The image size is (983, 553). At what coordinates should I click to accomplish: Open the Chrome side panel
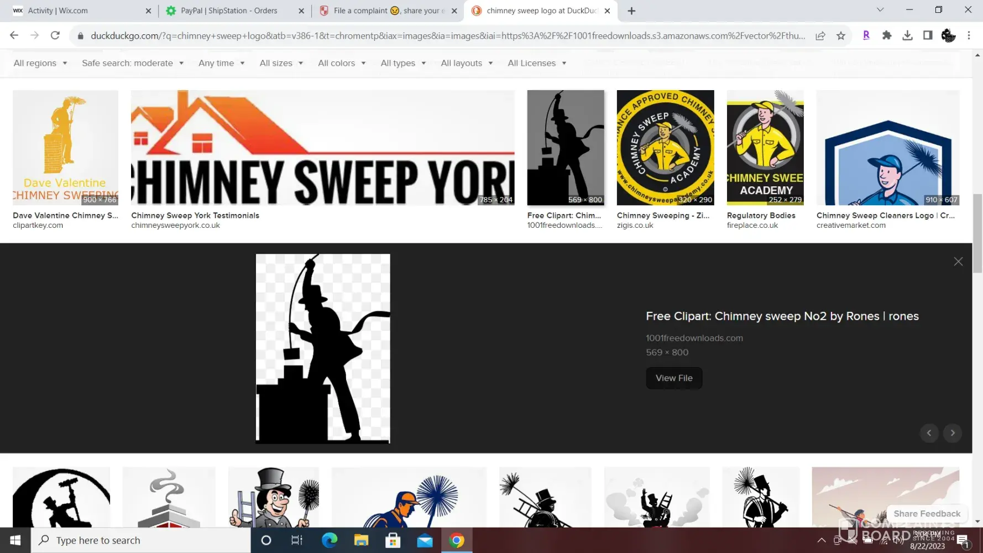tap(928, 35)
